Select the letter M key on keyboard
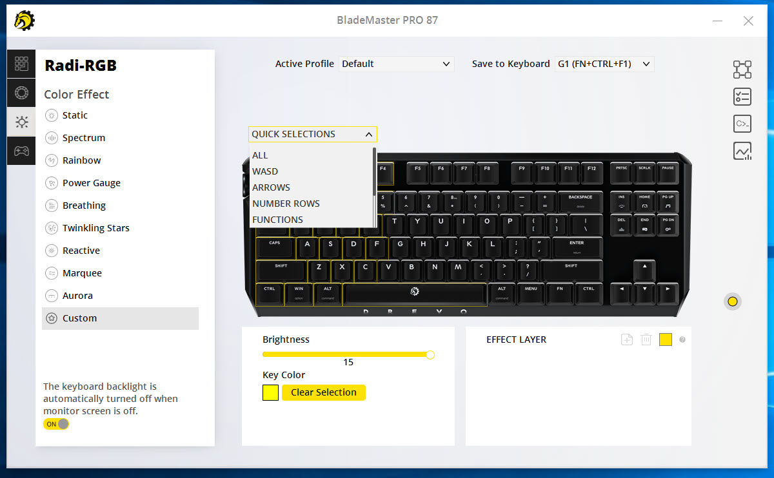 (458, 270)
